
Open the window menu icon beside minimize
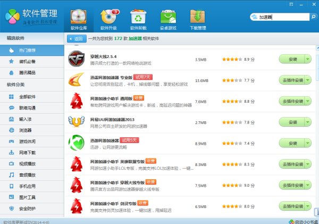(x=291, y=4)
